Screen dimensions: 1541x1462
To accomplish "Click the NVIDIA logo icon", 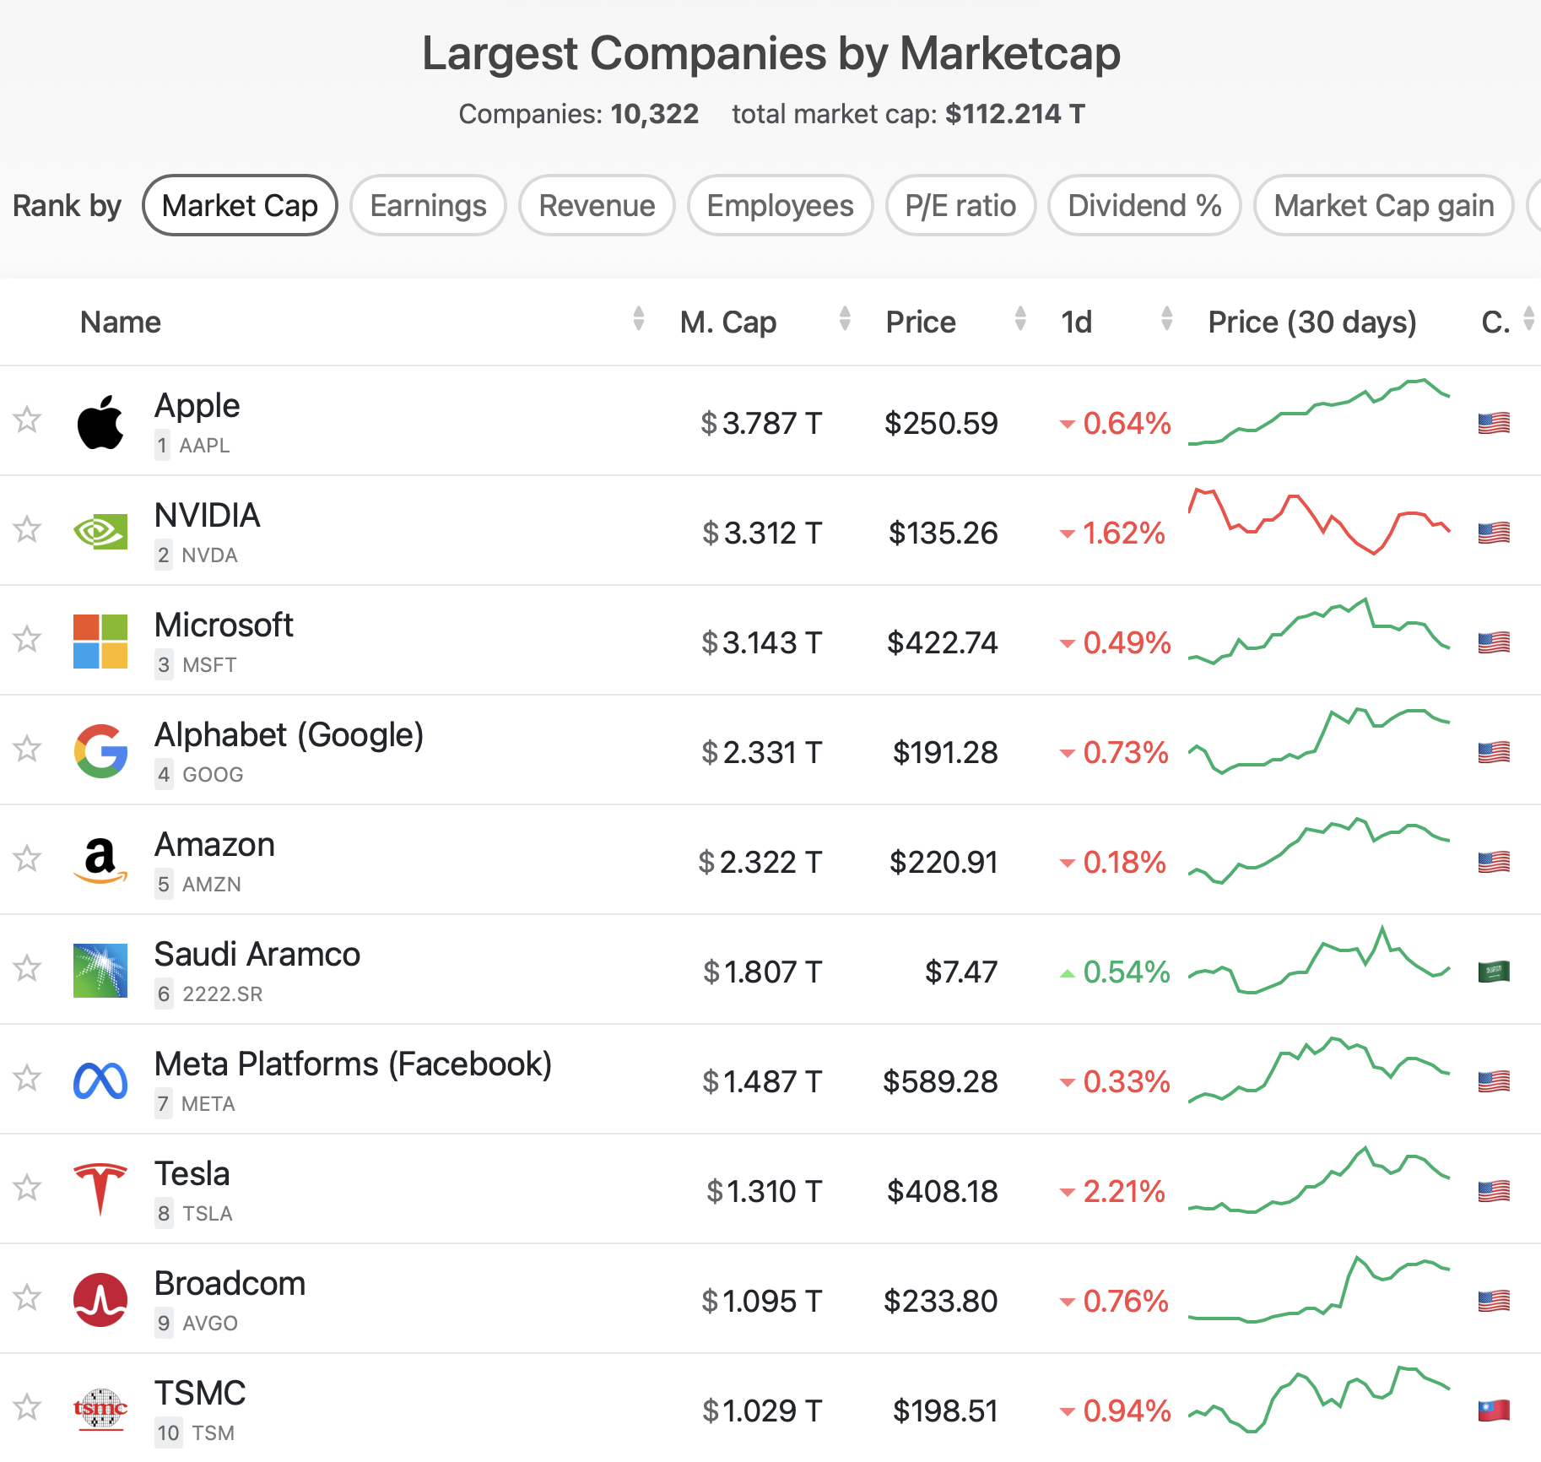I will click(x=100, y=532).
